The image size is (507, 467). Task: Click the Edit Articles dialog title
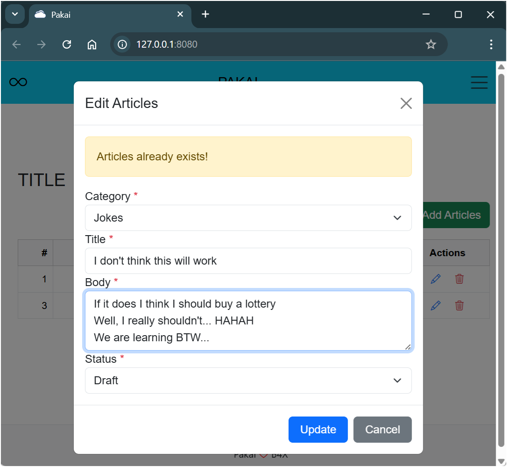pyautogui.click(x=121, y=103)
